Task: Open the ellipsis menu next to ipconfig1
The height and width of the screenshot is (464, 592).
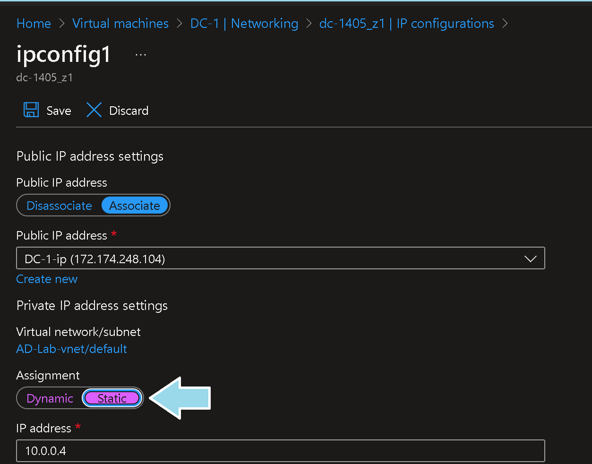Action: tap(141, 55)
